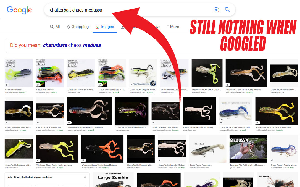Click the ads info icon

pos(85,177)
